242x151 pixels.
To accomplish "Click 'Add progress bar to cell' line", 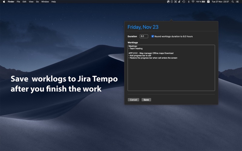I will pos(140,56).
